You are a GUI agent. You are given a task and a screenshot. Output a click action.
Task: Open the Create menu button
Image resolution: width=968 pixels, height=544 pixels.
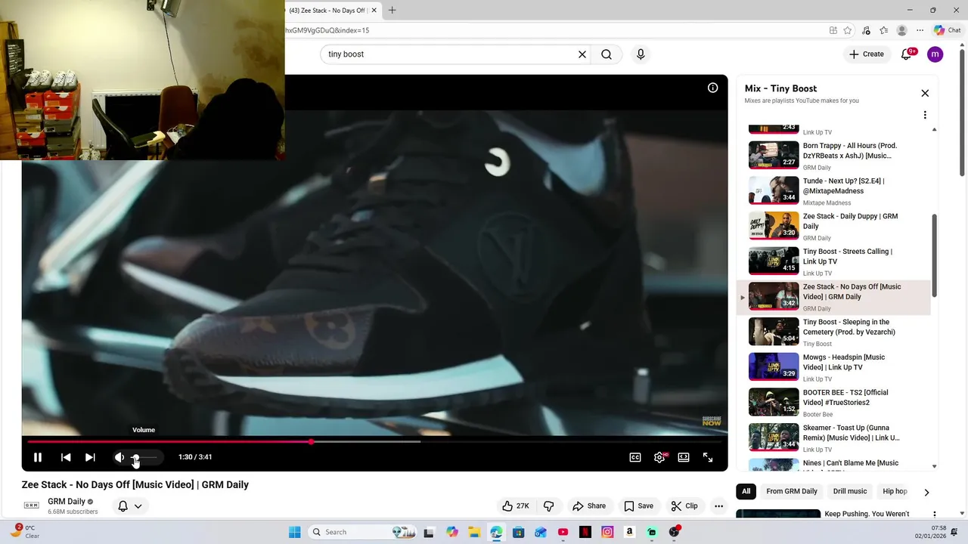(x=867, y=54)
